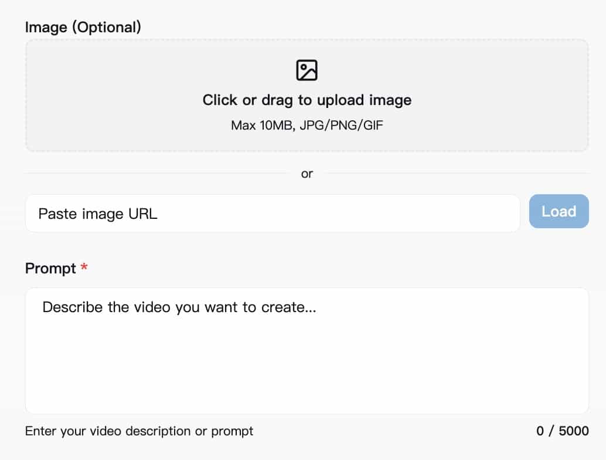The height and width of the screenshot is (460, 606).
Task: Click the divider line right of "or"
Action: coord(457,174)
